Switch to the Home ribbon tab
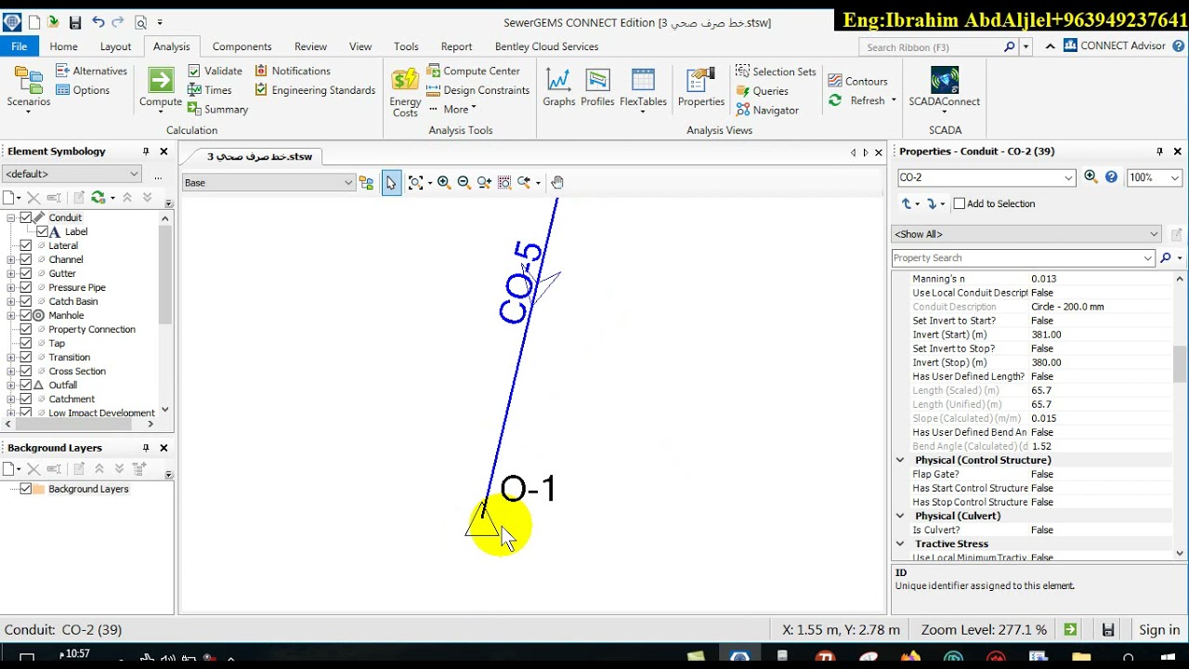The height and width of the screenshot is (669, 1189). 63,46
